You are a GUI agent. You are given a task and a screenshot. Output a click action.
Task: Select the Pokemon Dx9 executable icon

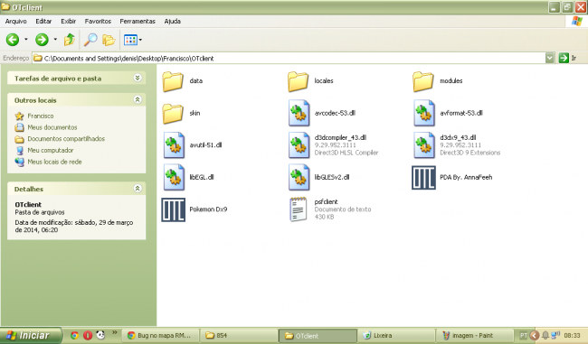(x=174, y=210)
